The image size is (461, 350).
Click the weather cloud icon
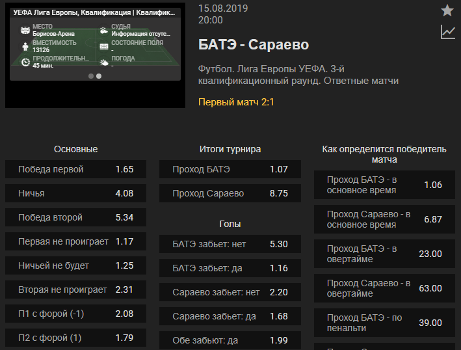point(104,62)
